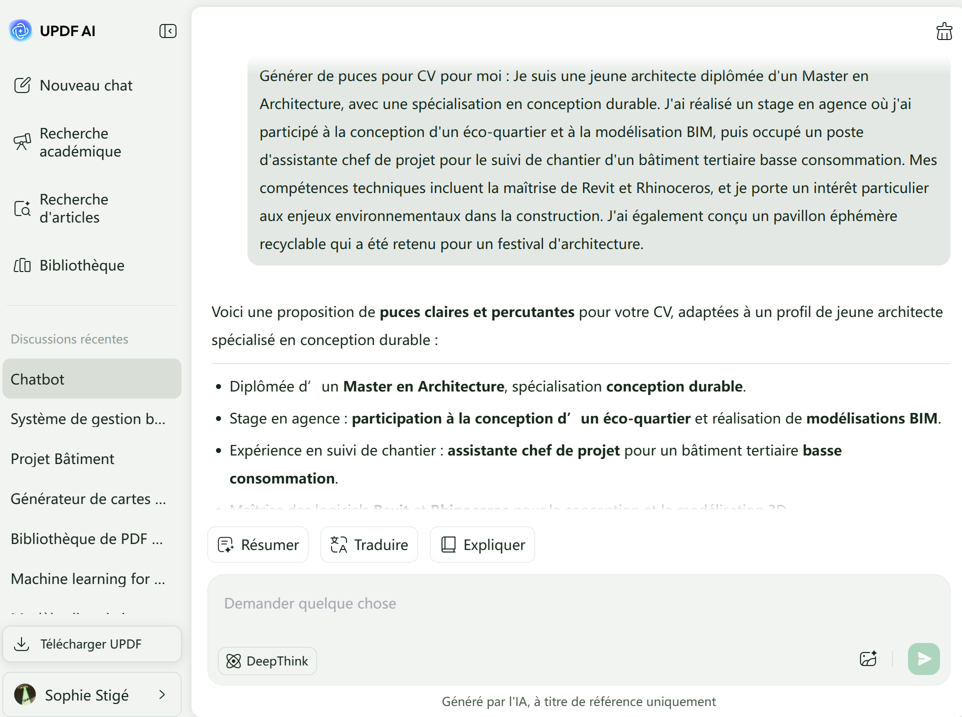This screenshot has width=962, height=717.
Task: Open the Projet Bâtiment discussion
Action: coord(63,459)
